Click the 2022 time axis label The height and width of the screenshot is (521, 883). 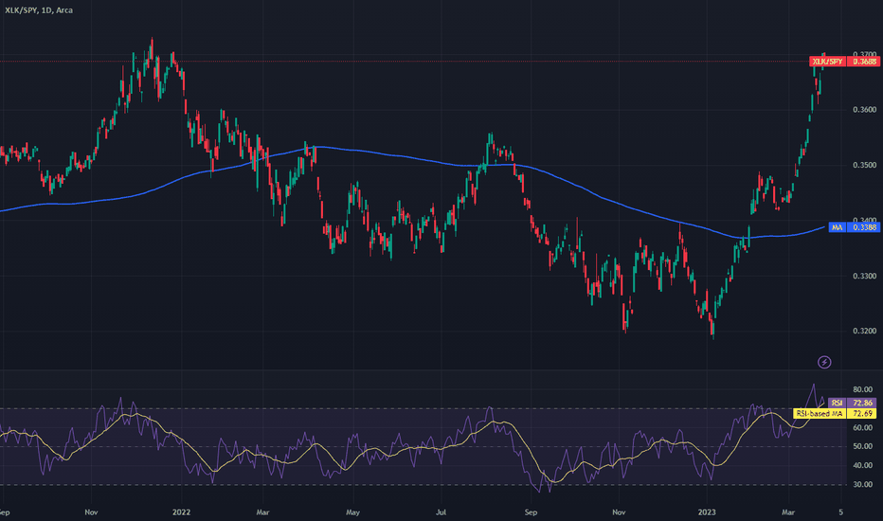click(181, 512)
